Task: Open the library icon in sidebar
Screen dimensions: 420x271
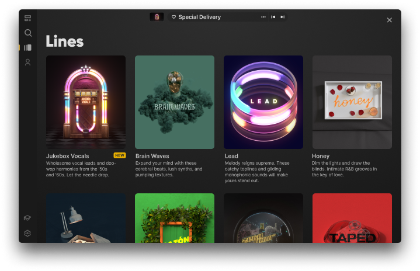Action: tap(27, 48)
